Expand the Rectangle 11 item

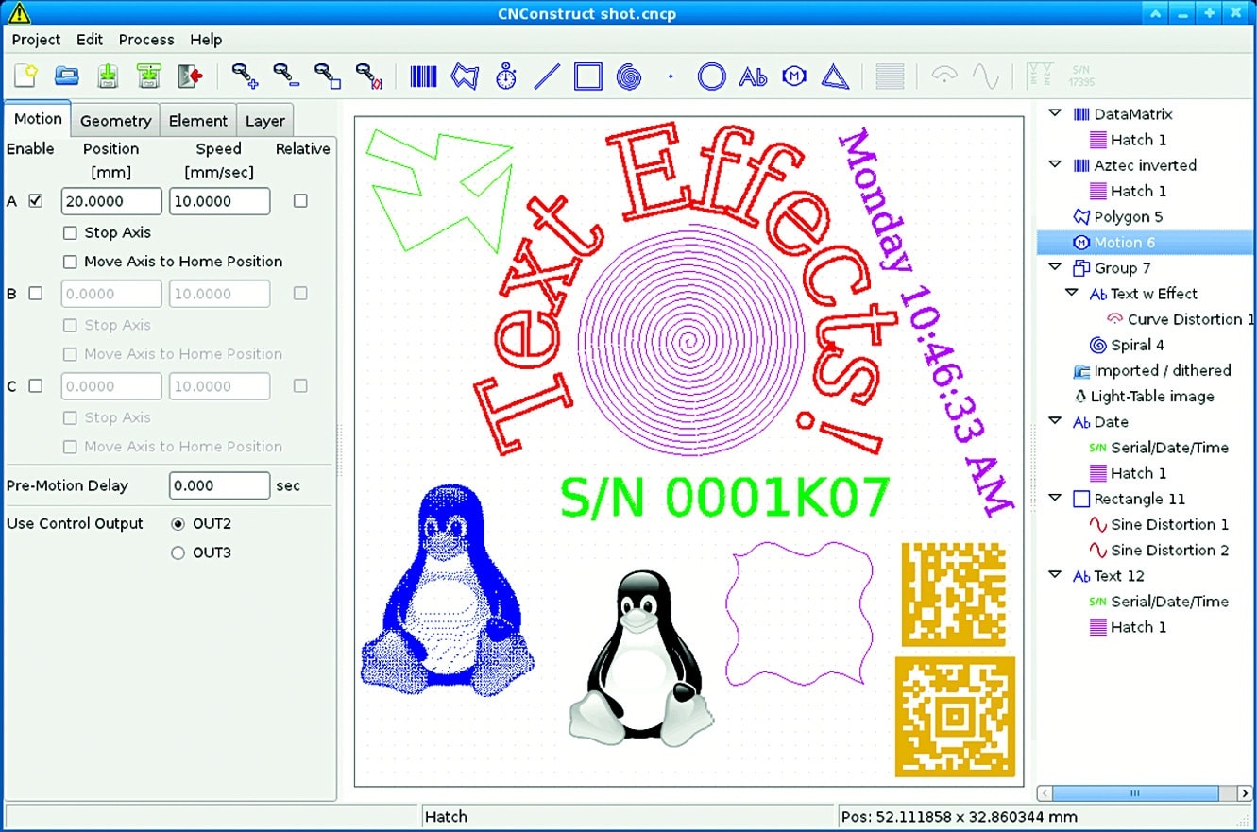point(1055,499)
